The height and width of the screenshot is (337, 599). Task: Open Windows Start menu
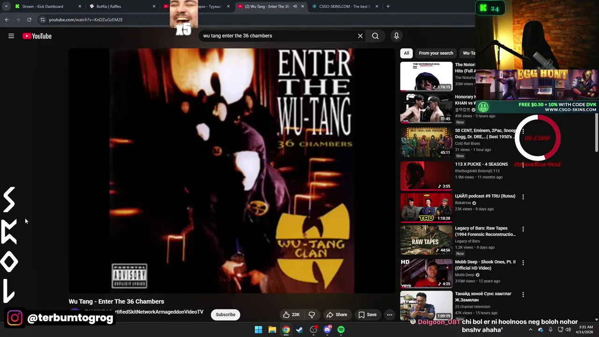point(258,330)
